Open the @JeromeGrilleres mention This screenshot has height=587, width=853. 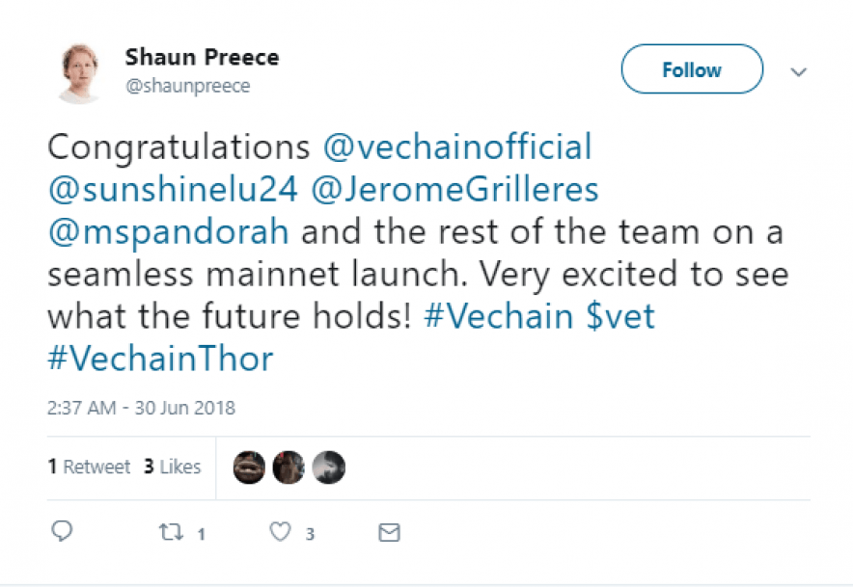pos(454,190)
